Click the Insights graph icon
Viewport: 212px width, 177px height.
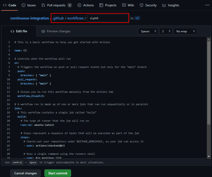[164, 5]
